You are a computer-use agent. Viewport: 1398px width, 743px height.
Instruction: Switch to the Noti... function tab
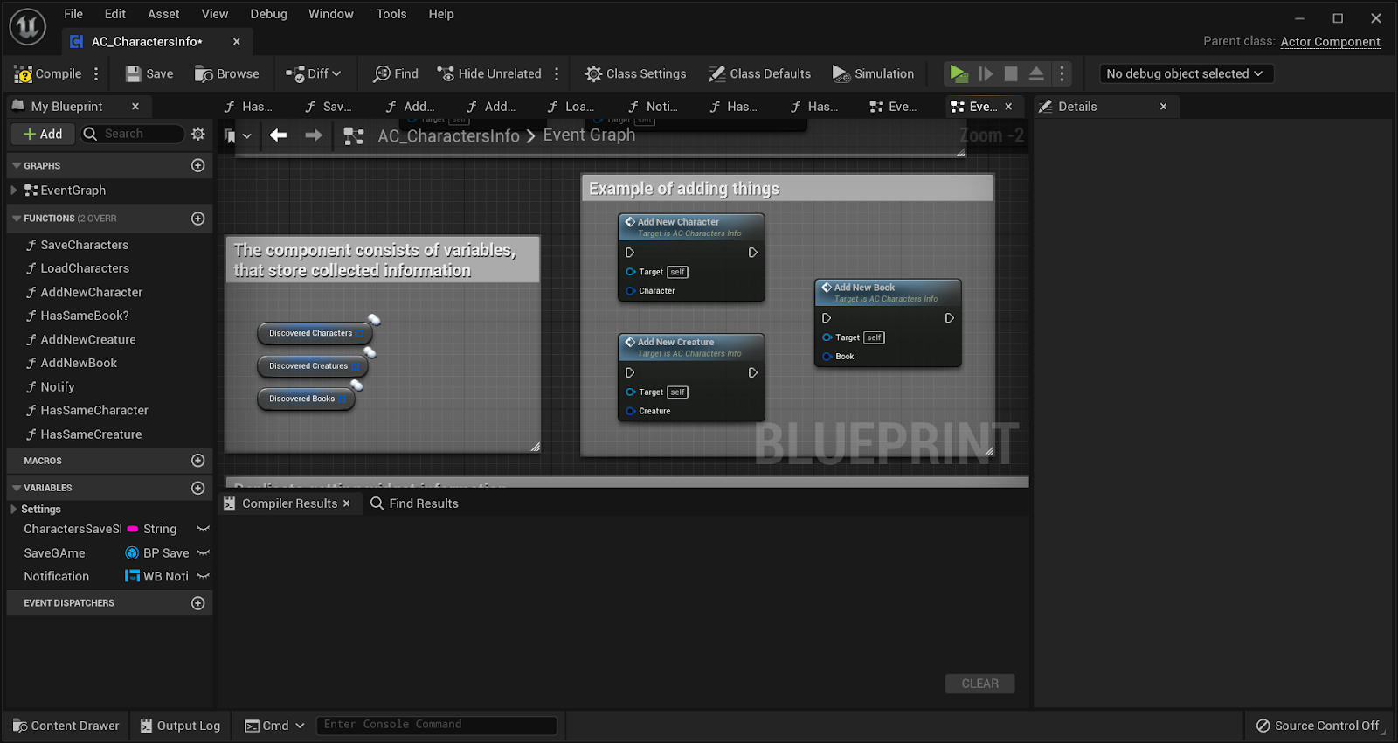pos(653,107)
